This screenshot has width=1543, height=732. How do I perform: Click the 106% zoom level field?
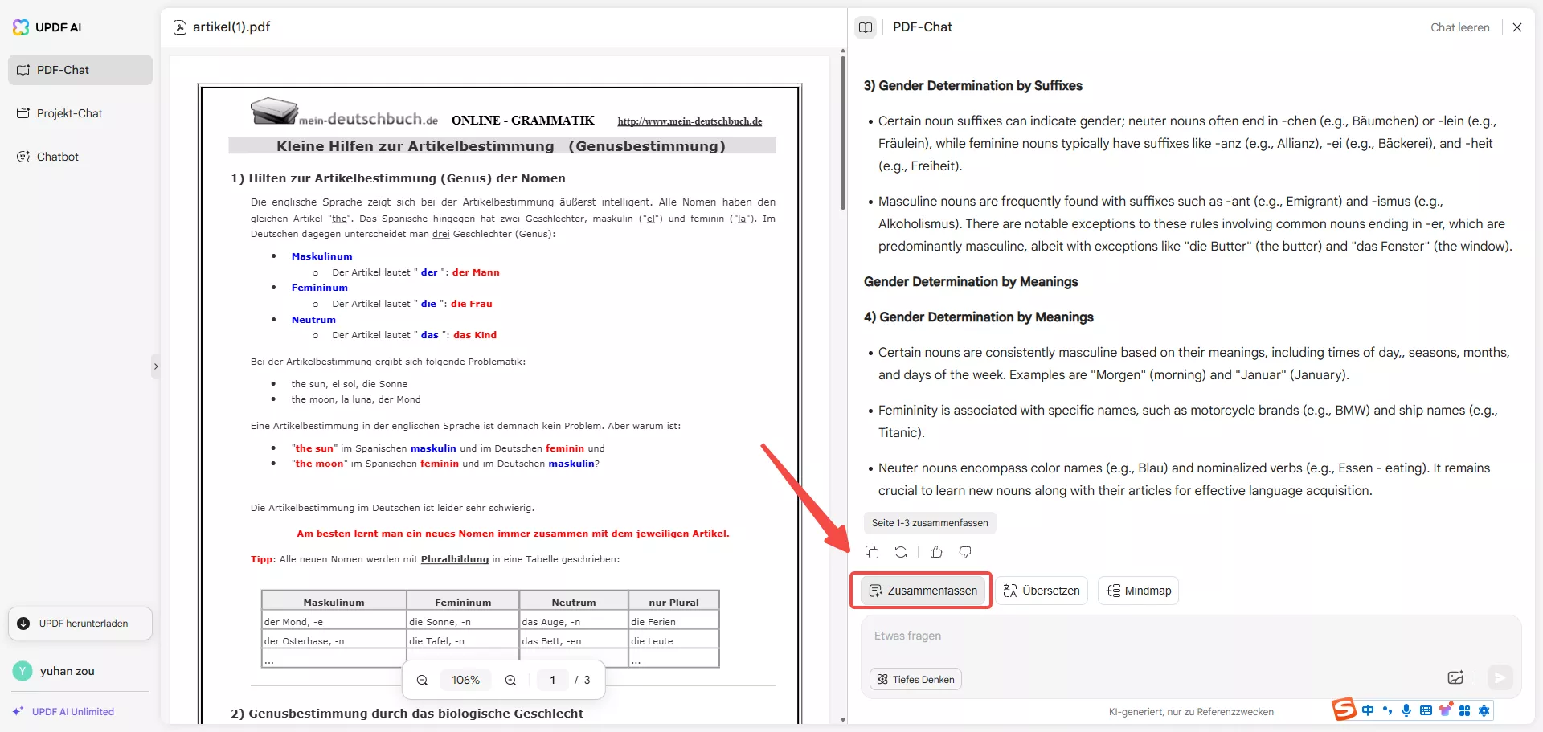point(466,680)
